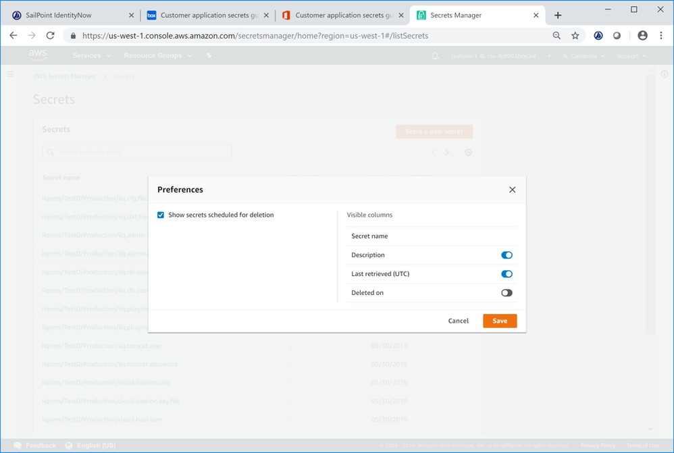The image size is (674, 453).
Task: Expand the AWS Services dropdown
Action: (x=91, y=56)
